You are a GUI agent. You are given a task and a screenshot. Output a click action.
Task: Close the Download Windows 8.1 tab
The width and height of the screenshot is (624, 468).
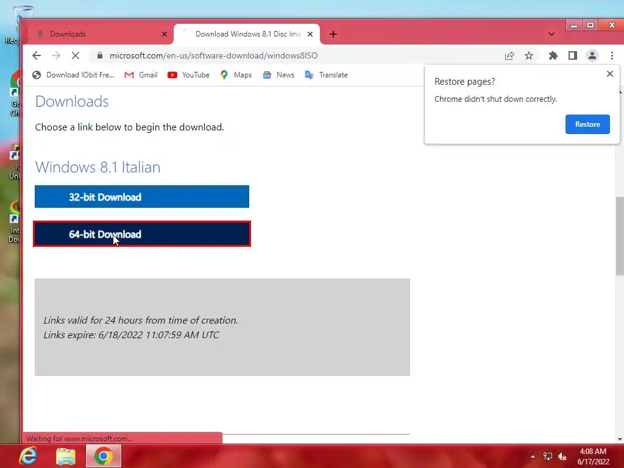310,34
